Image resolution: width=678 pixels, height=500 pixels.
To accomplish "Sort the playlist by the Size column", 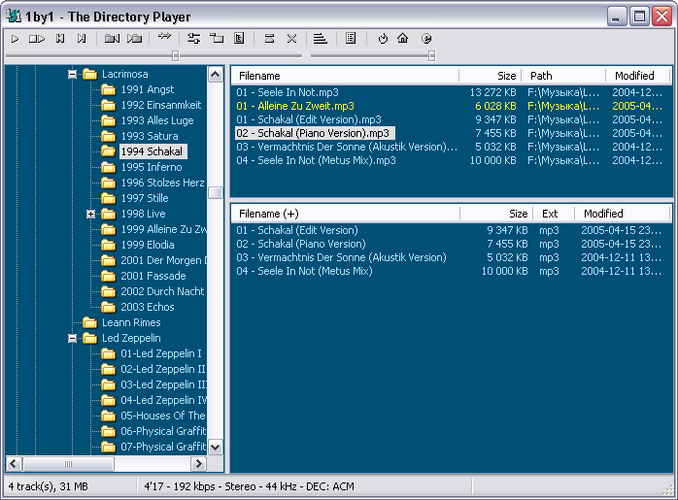I will [490, 76].
